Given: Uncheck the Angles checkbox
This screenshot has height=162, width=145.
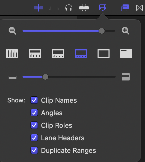Looking at the screenshot, I should 34,113.
